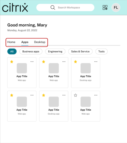The image size is (127, 143).
Task: Filter by Tools category
Action: [x=101, y=51]
